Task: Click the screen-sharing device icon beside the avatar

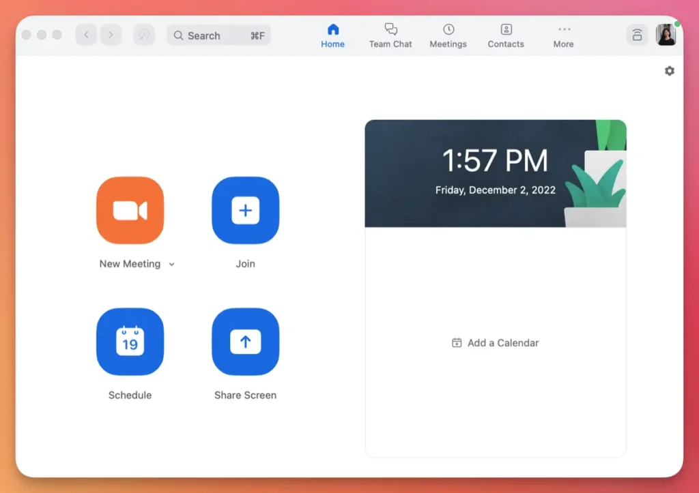Action: 637,35
